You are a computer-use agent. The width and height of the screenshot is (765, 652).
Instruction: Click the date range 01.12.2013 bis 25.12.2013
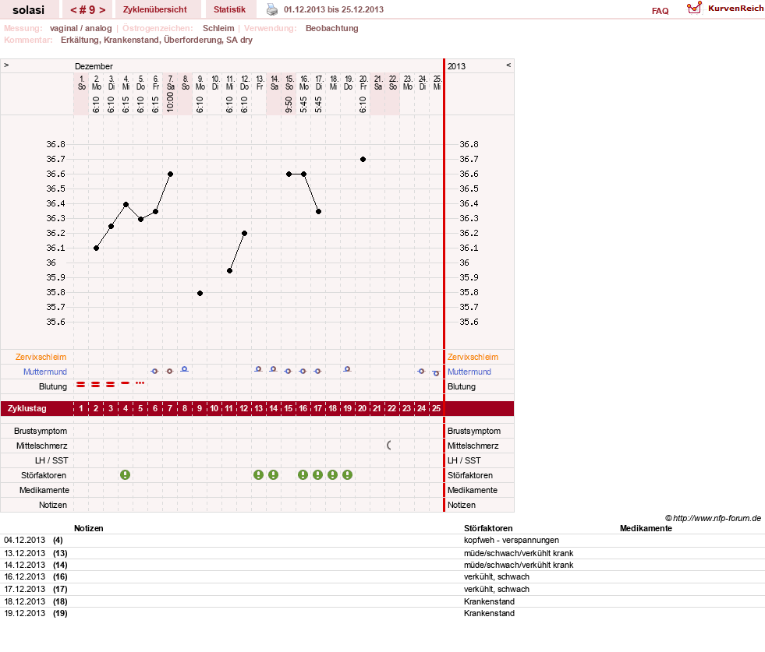[x=334, y=9]
